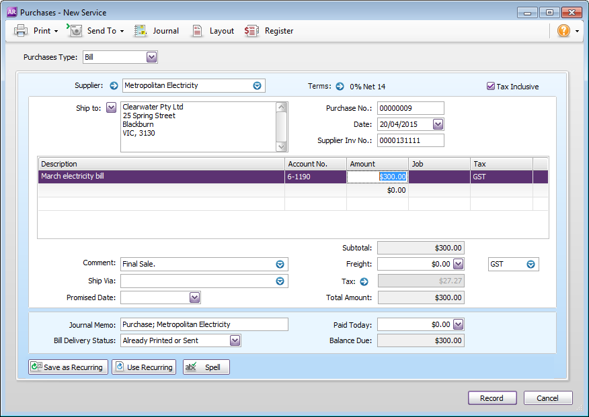The width and height of the screenshot is (589, 417).
Task: Open the Comment list selector icon
Action: (x=280, y=265)
